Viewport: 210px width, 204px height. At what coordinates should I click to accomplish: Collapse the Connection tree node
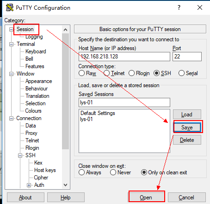click(11, 119)
